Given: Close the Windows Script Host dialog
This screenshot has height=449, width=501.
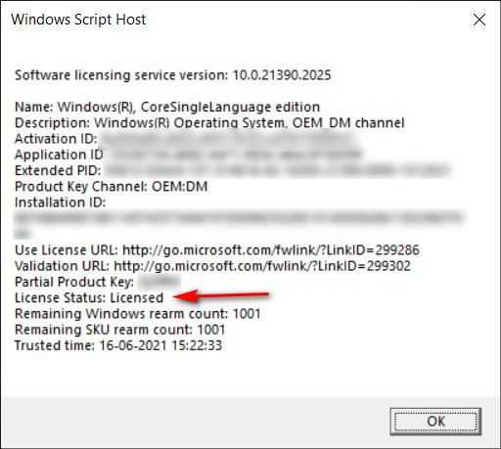Looking at the screenshot, I should (x=479, y=20).
